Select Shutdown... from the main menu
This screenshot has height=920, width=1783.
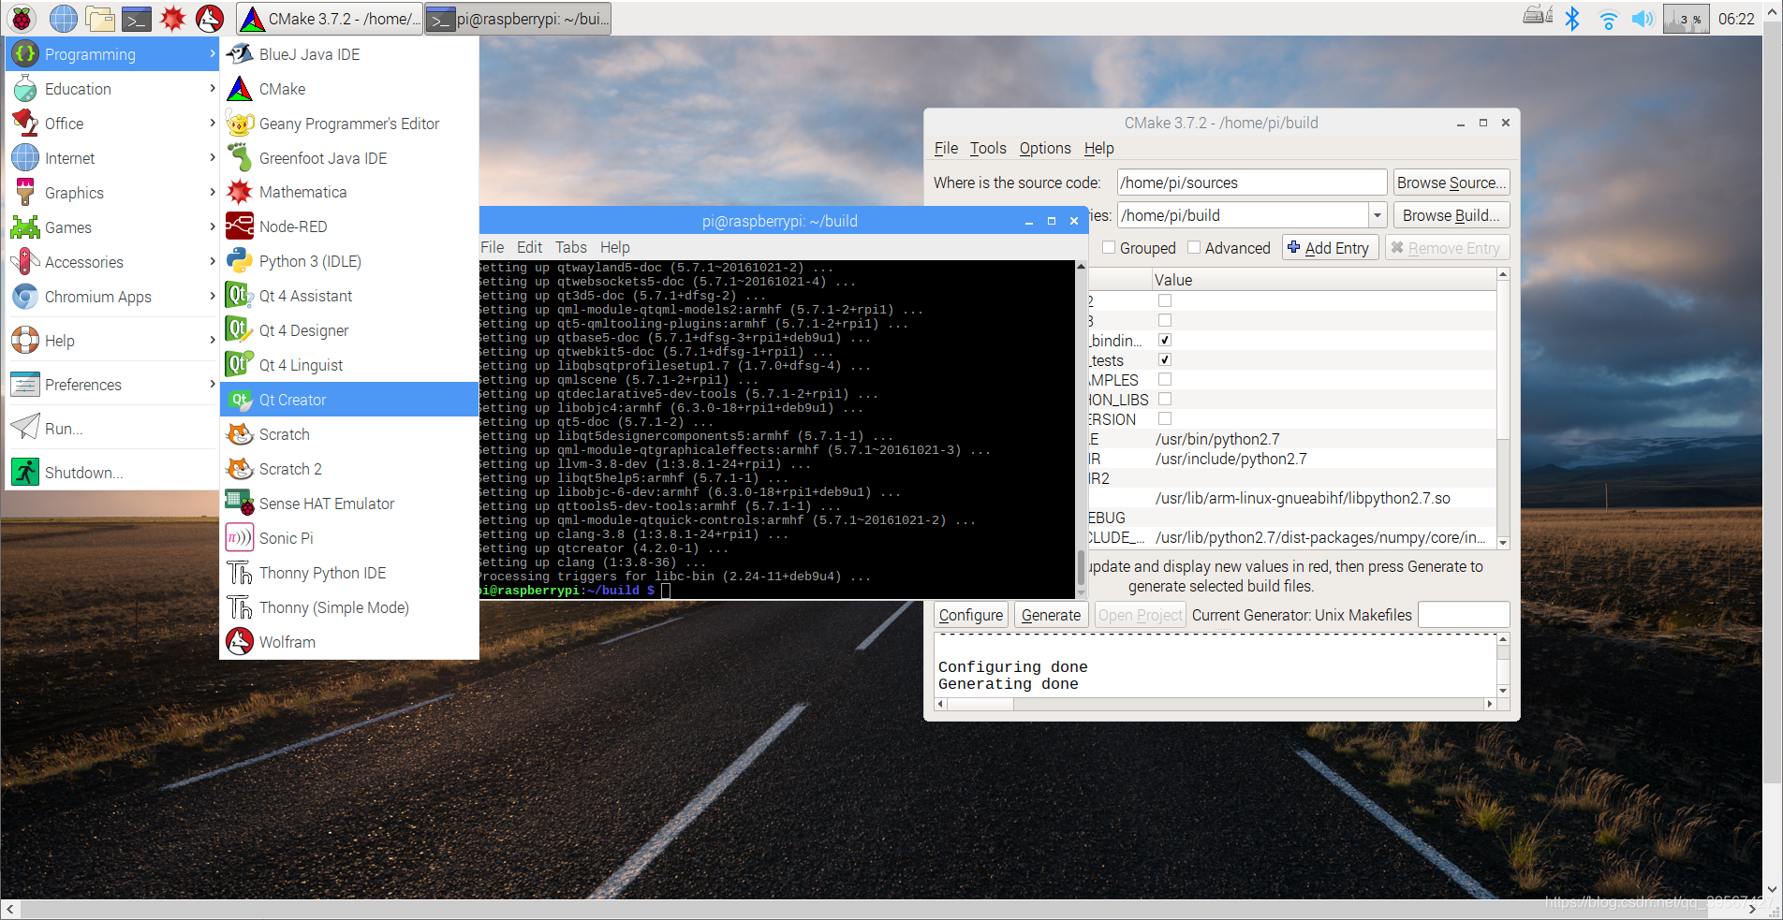tap(112, 473)
